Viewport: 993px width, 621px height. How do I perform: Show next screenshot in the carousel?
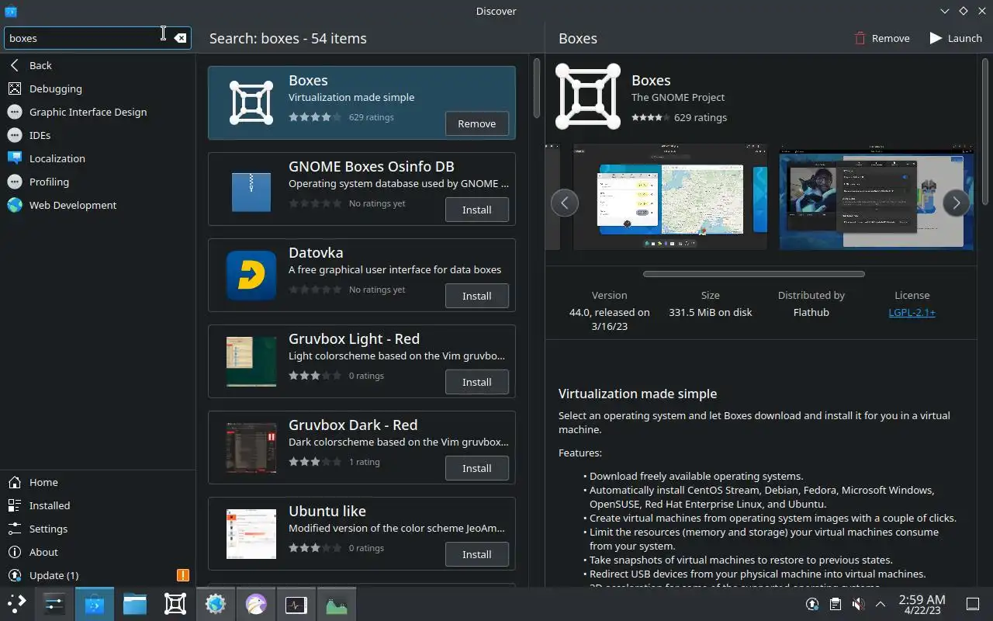[957, 203]
